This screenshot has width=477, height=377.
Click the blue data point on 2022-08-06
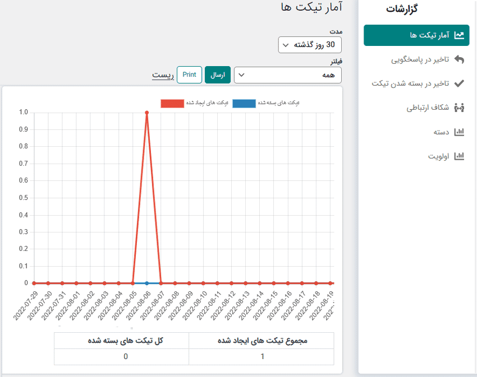pyautogui.click(x=147, y=283)
